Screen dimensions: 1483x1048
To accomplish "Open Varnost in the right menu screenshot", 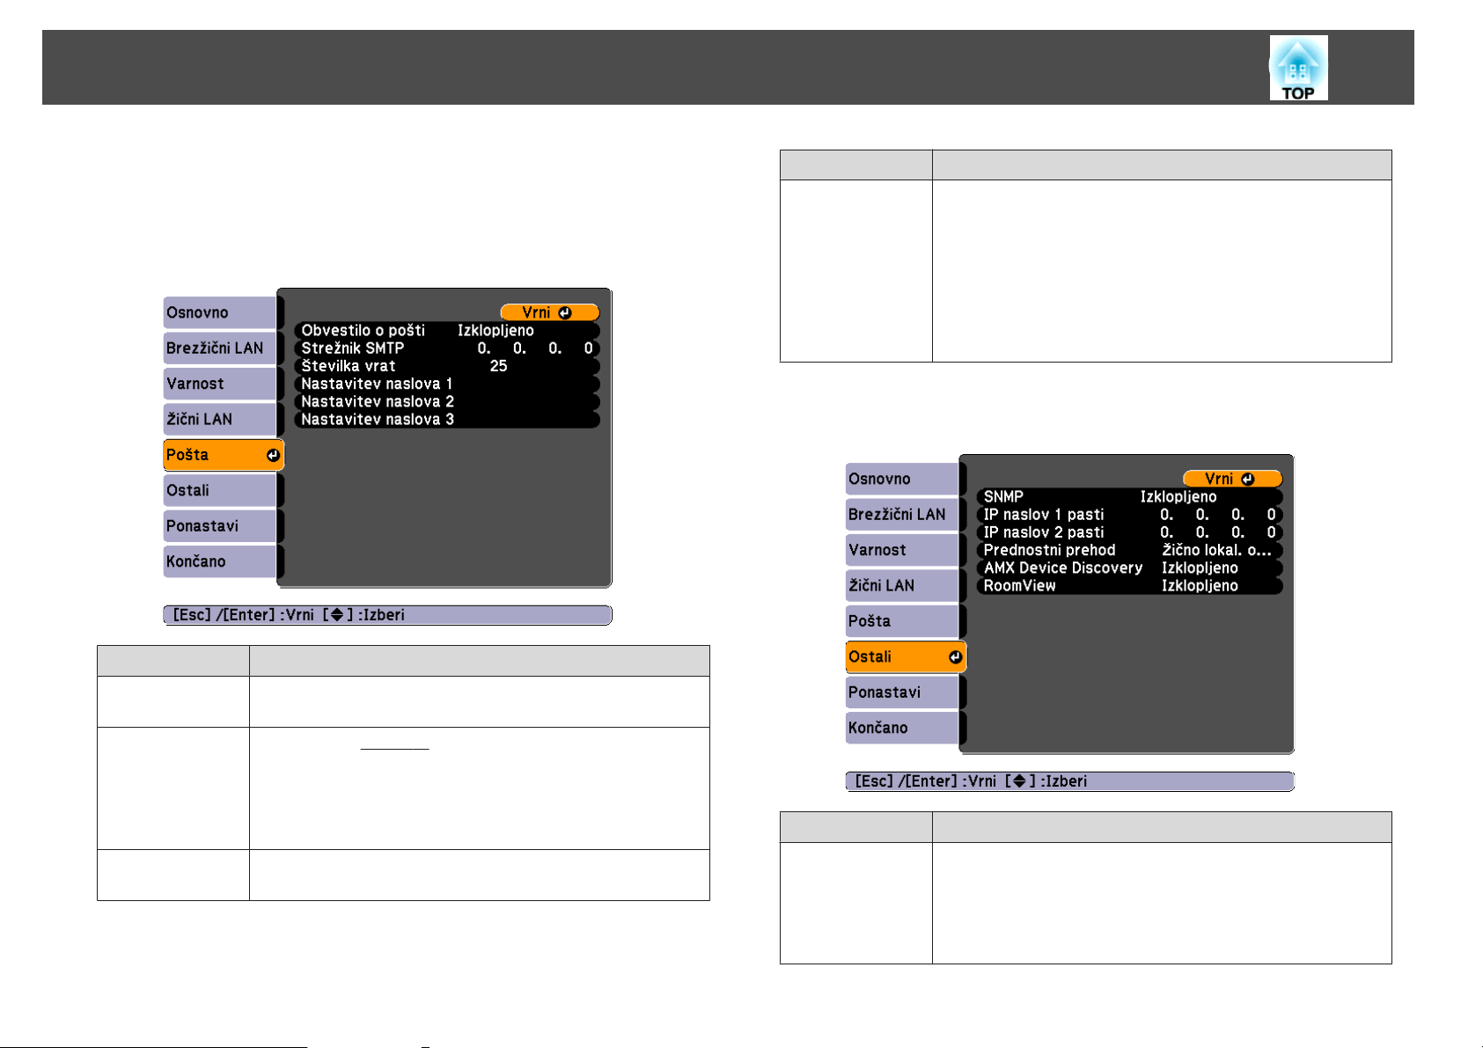I will point(902,550).
